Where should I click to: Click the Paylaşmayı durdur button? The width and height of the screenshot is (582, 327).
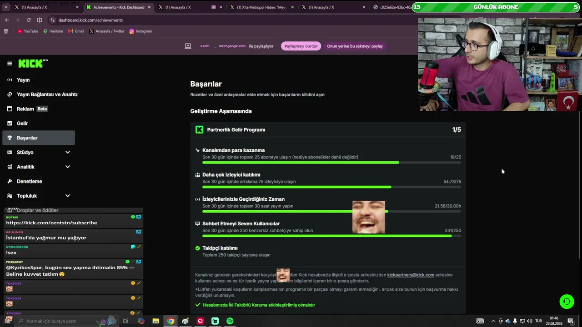point(301,46)
